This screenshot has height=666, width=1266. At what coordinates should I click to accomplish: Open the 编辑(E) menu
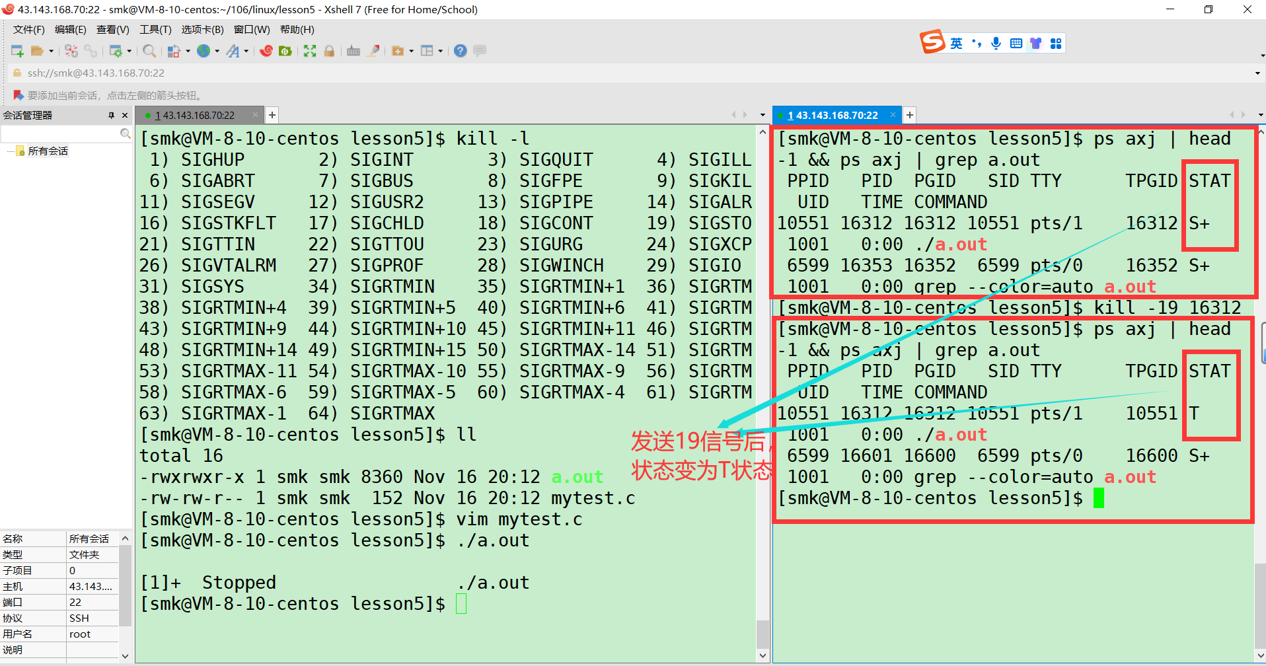point(70,30)
